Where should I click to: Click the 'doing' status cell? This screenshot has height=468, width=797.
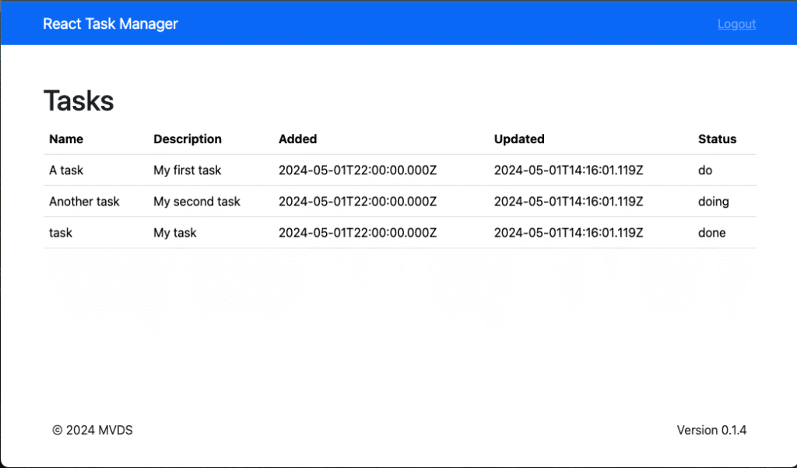[713, 202]
